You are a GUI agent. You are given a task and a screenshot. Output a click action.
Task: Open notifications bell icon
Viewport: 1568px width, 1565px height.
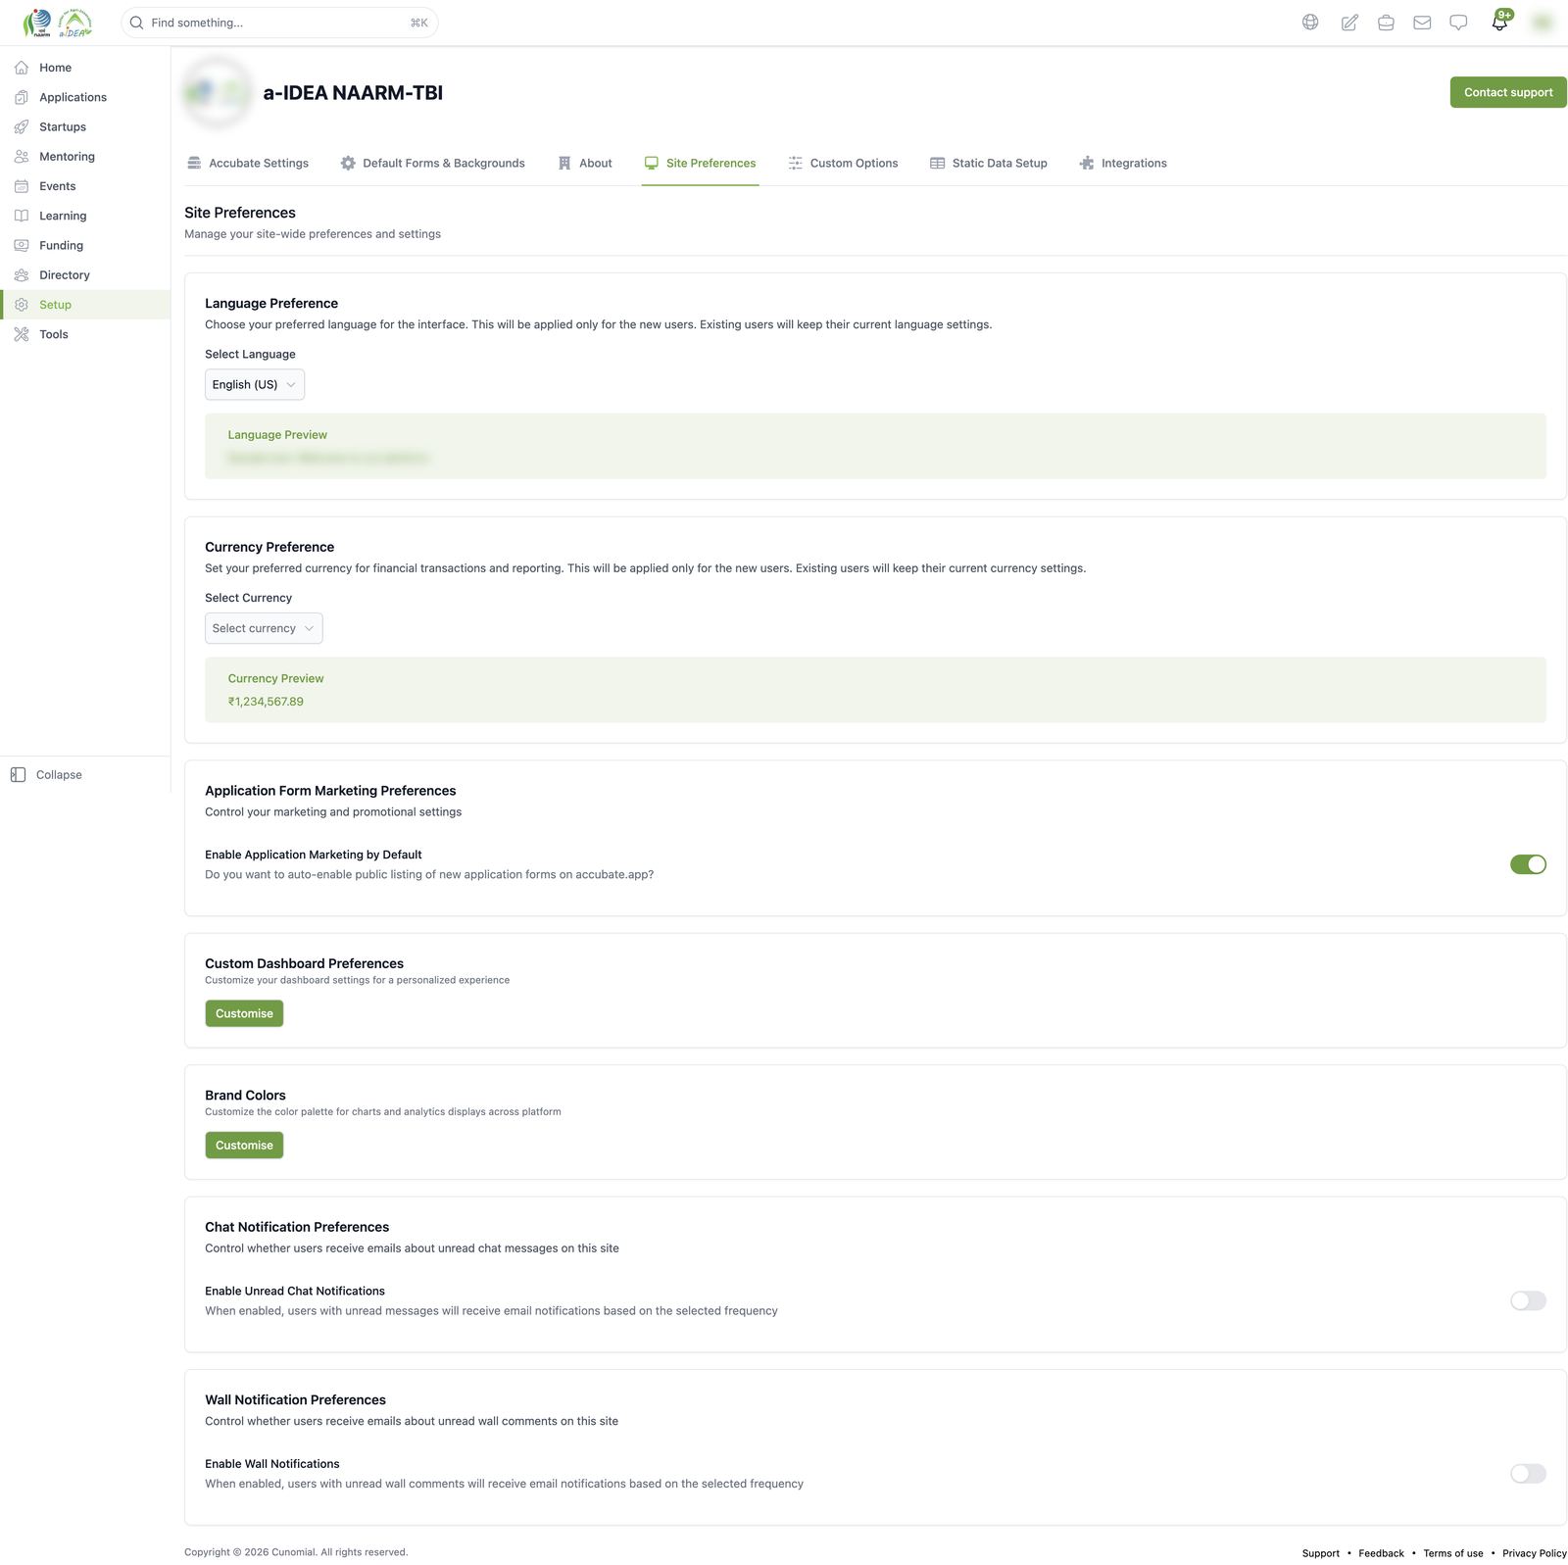[x=1500, y=22]
